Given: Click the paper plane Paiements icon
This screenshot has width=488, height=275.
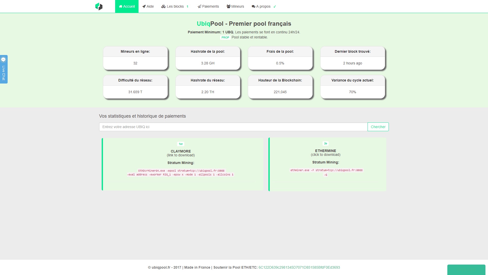Looking at the screenshot, I should pyautogui.click(x=199, y=6).
